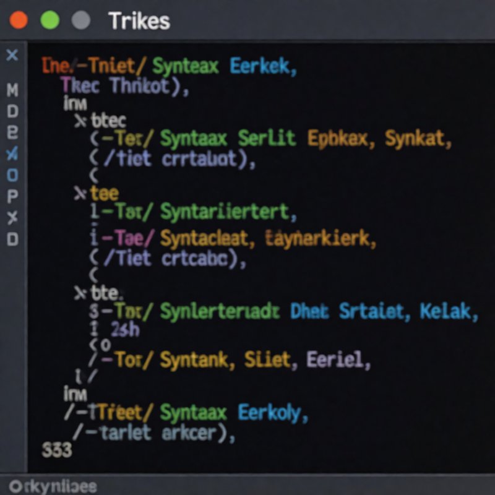The width and height of the screenshot is (495, 495).
Task: Click the gray window button in title bar
Action: [x=81, y=20]
